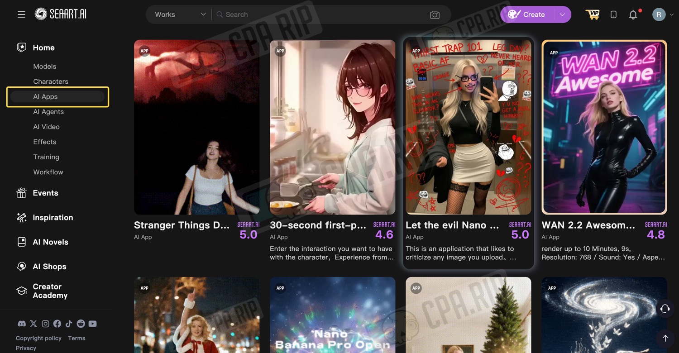Expand the Works search category dropdown

(180, 14)
